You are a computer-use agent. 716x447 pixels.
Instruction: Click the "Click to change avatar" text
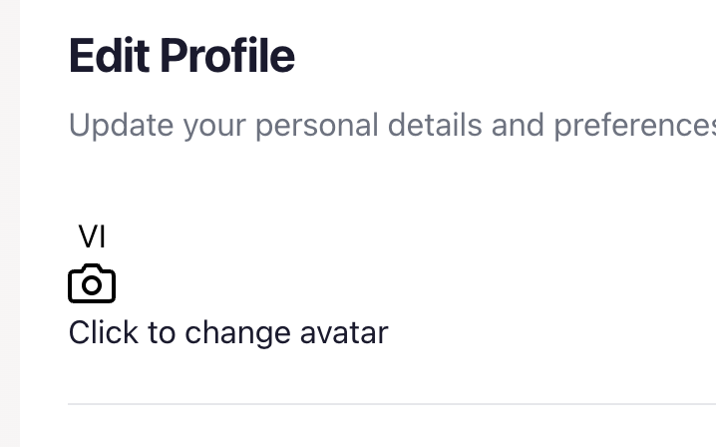(x=227, y=332)
